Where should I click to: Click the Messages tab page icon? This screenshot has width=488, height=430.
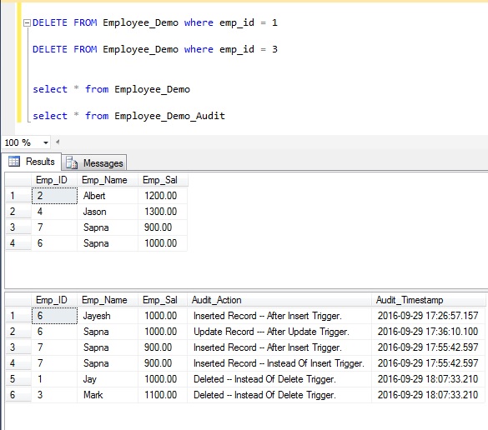[x=72, y=163]
